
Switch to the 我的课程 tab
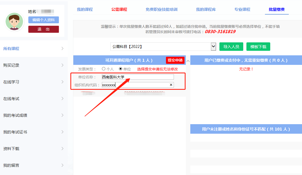tap(85, 10)
